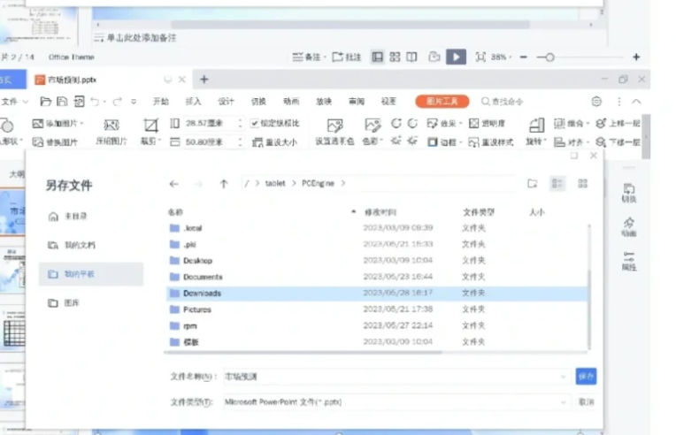This screenshot has height=435, width=676.
Task: Go up one folder level in the dialog
Action: click(x=224, y=184)
